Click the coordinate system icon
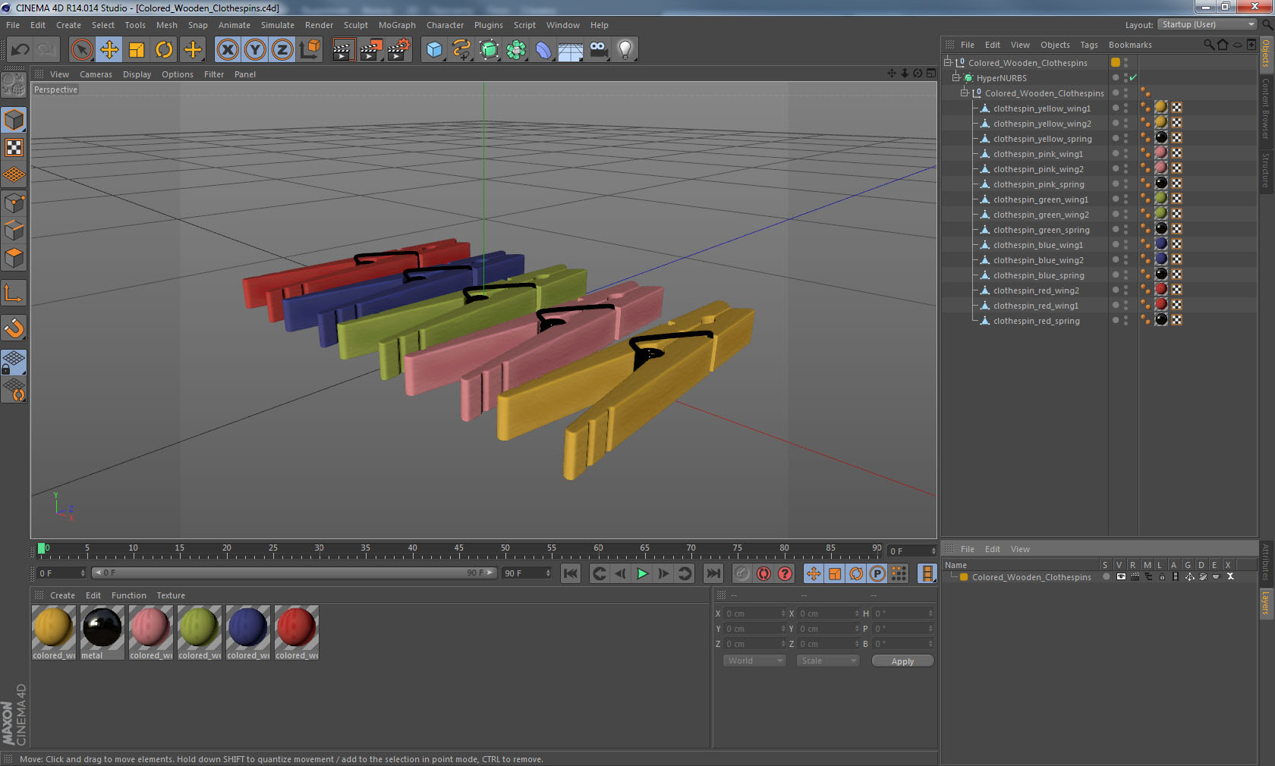This screenshot has width=1275, height=766. [310, 50]
